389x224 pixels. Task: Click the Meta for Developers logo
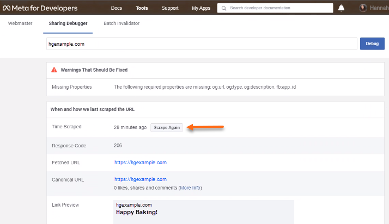40,8
